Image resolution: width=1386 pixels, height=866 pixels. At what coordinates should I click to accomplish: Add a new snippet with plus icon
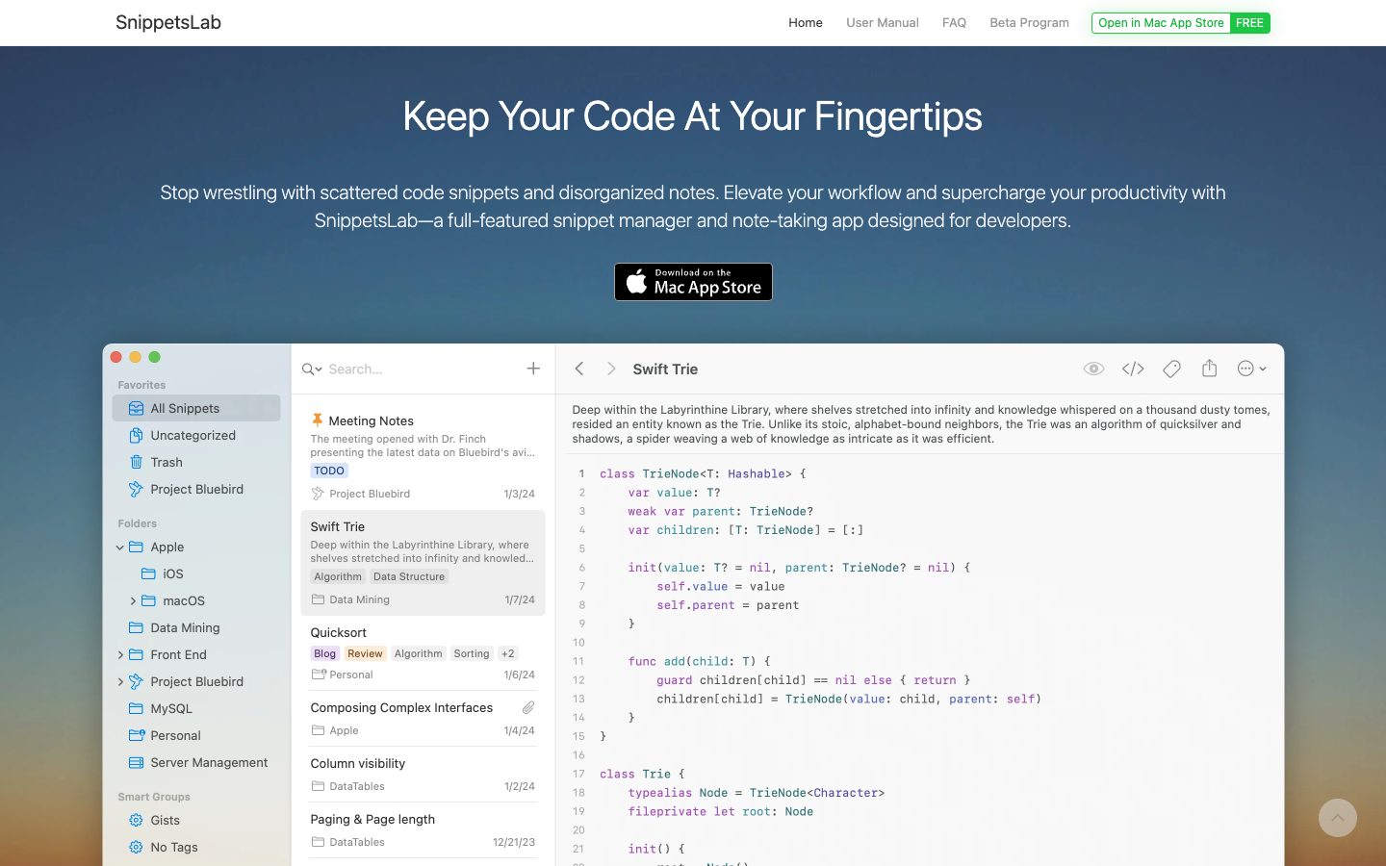(533, 369)
